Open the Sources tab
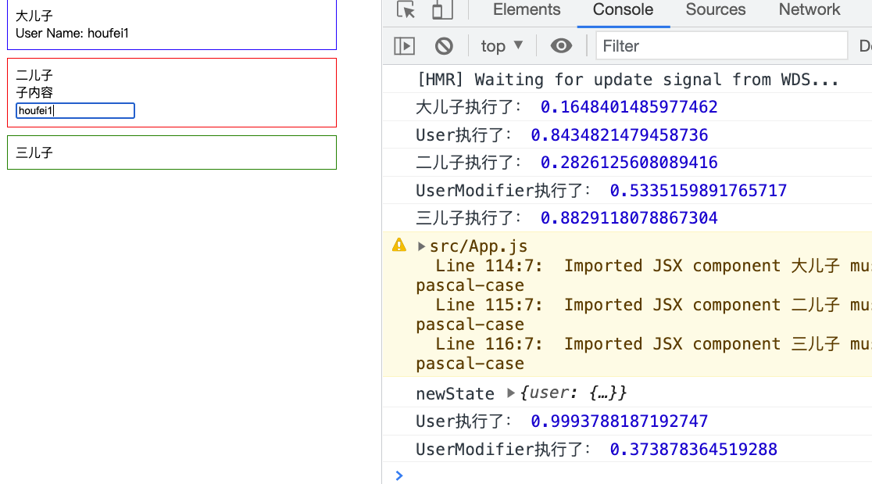 715,10
